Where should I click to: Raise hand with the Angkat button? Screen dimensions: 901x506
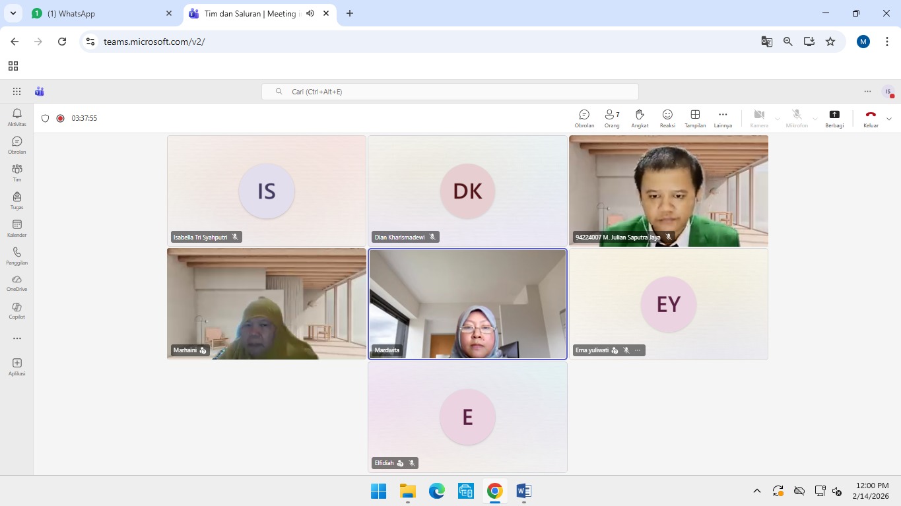(640, 118)
